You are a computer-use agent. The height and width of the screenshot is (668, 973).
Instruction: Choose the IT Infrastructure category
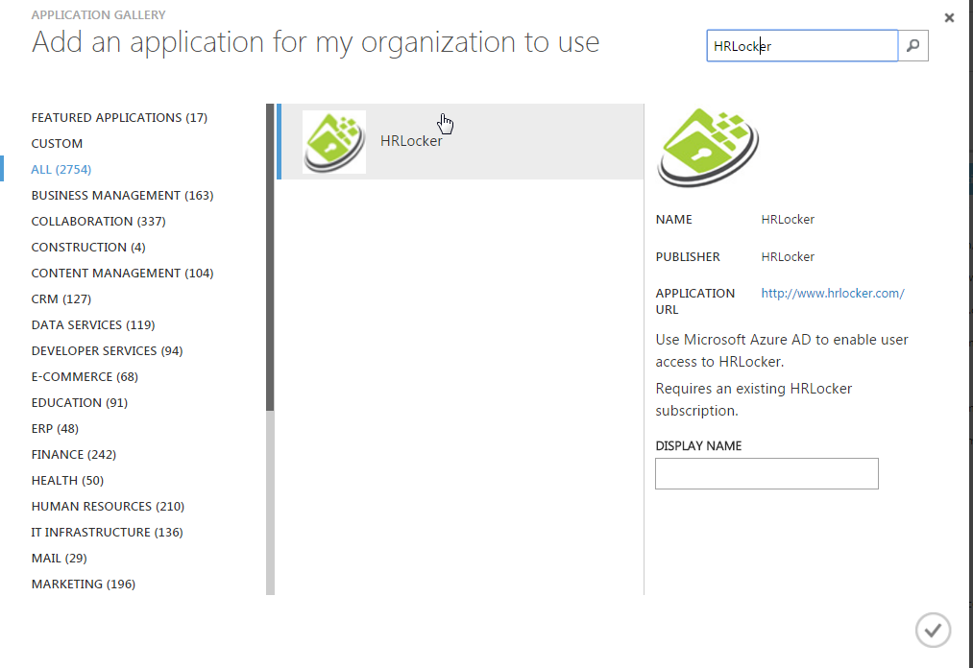click(x=107, y=533)
